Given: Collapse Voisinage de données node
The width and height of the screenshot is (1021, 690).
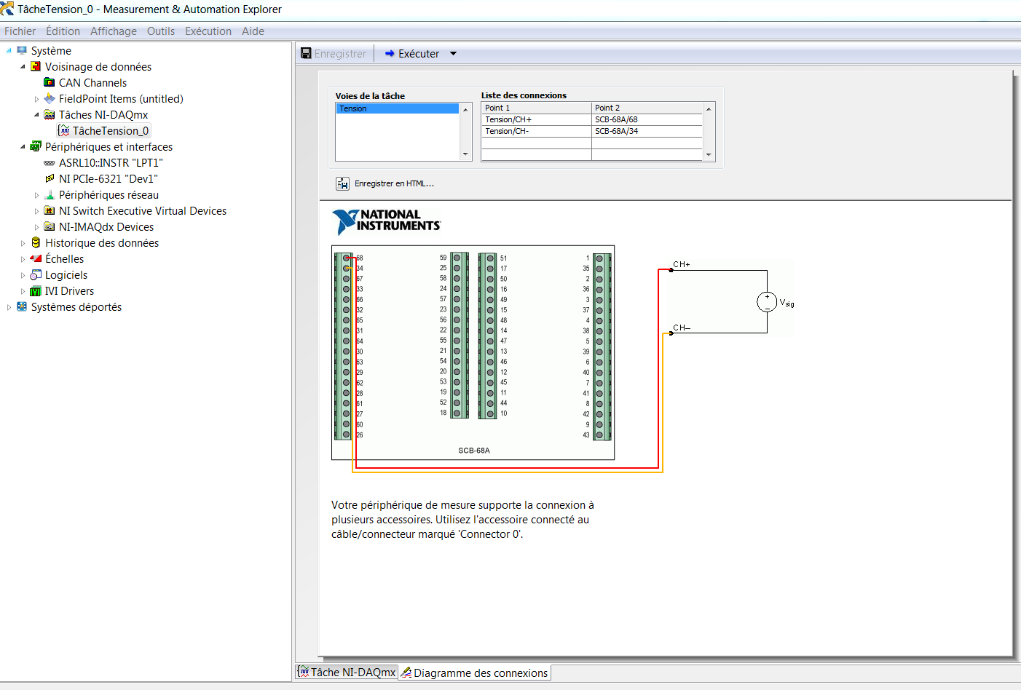Looking at the screenshot, I should pos(23,67).
